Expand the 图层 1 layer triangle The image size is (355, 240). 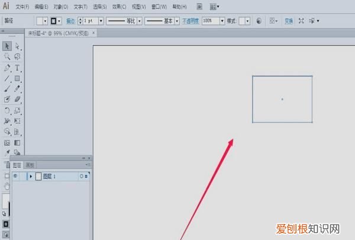pos(30,176)
